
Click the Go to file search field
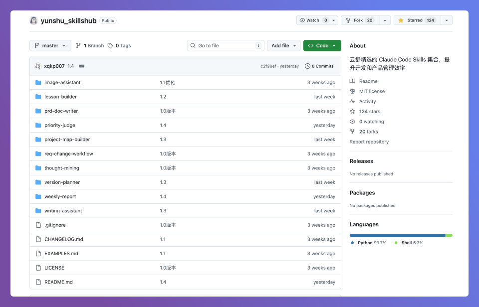pyautogui.click(x=226, y=45)
